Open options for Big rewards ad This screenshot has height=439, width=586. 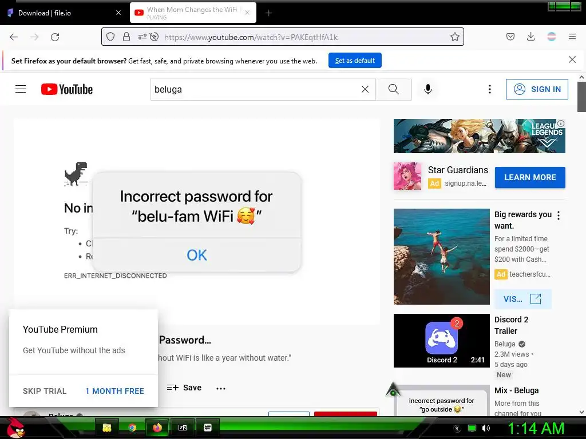[x=559, y=215]
